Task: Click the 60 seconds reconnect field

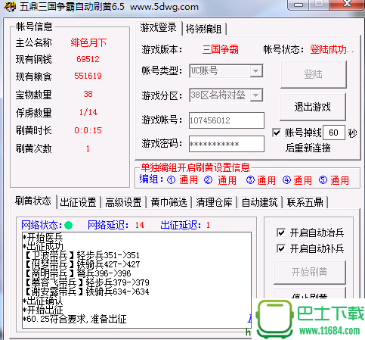Action: tap(334, 133)
